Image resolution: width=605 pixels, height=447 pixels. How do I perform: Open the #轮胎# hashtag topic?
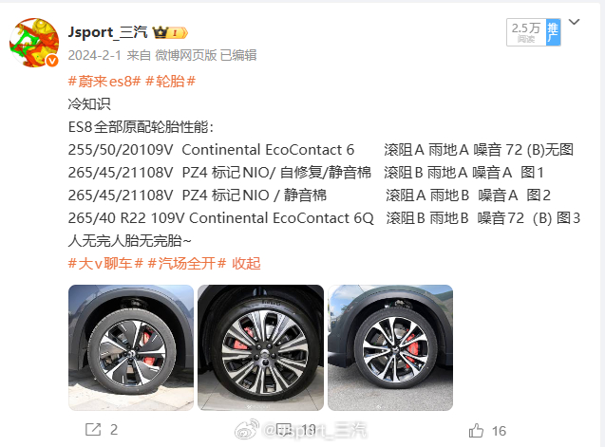170,82
